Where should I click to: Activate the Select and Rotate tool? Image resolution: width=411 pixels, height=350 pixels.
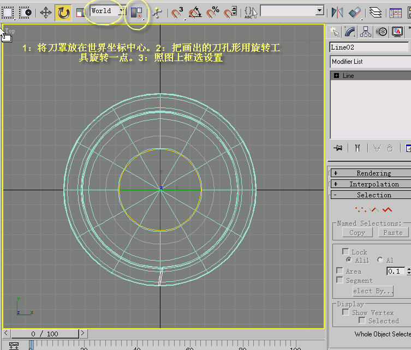[63, 13]
